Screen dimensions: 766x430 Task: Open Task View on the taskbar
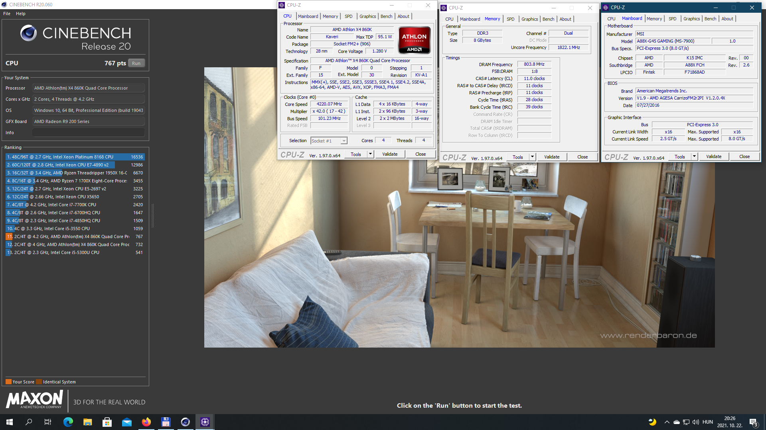tap(48, 422)
